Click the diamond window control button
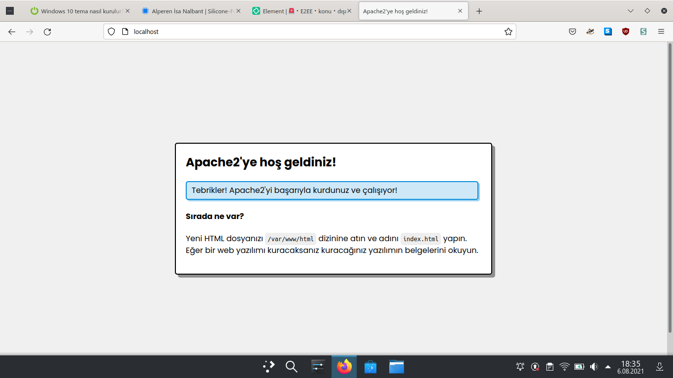Viewport: 673px width, 378px height. [647, 11]
